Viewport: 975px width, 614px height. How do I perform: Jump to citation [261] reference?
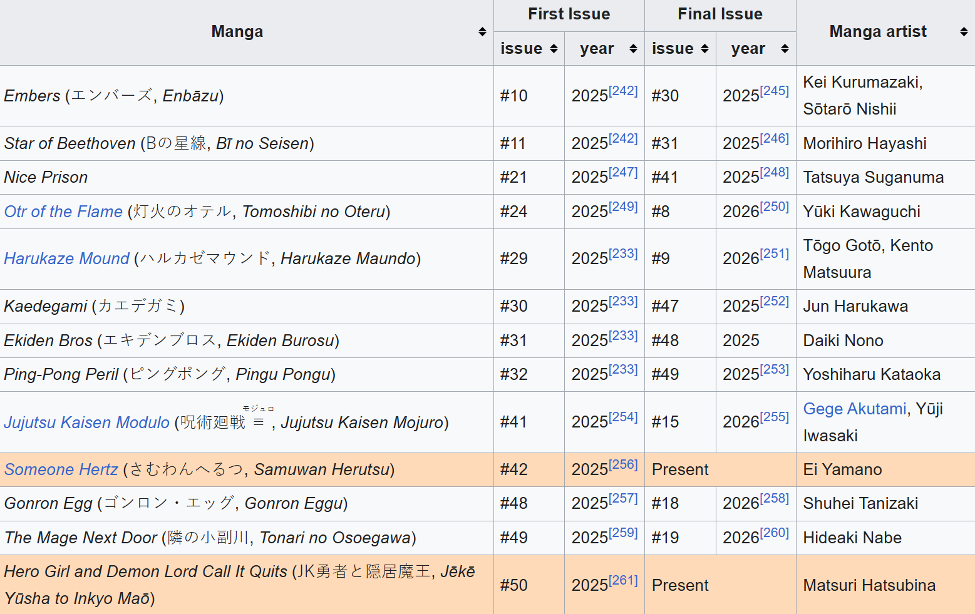623,580
